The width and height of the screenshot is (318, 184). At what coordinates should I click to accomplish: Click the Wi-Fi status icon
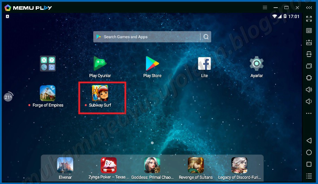tap(275, 16)
